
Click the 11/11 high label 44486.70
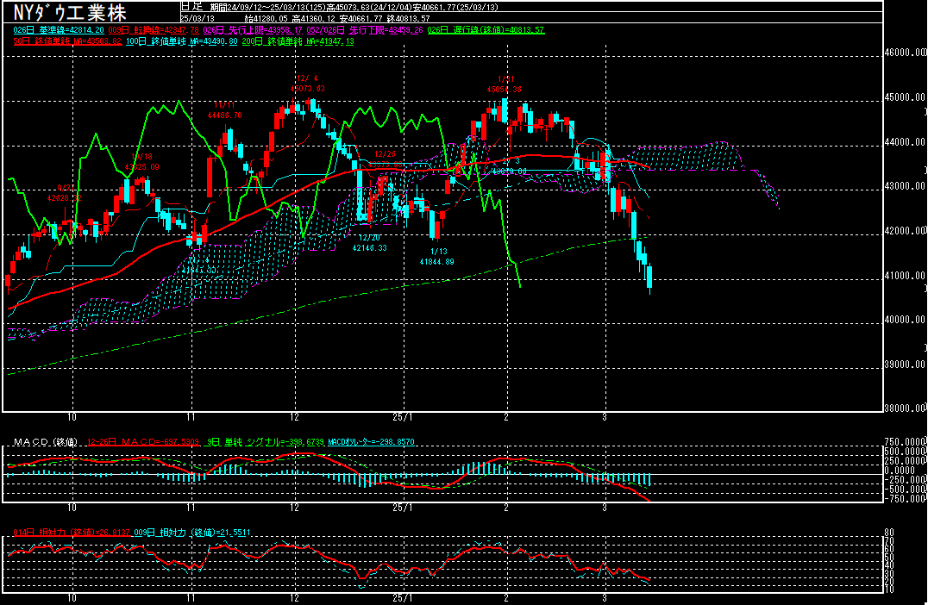coord(224,110)
